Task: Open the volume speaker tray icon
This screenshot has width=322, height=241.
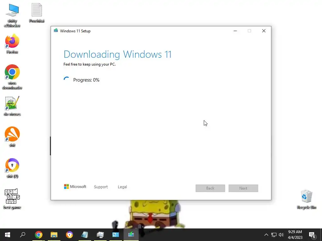Action: tap(281, 235)
